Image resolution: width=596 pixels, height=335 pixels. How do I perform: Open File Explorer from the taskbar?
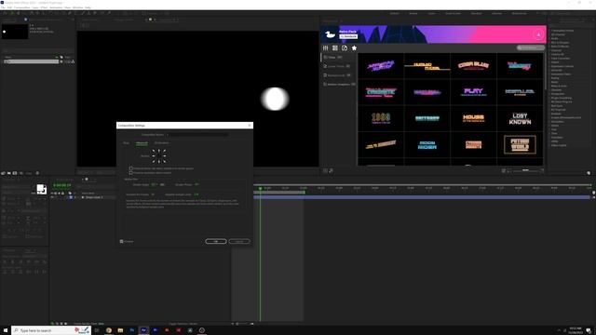120,330
